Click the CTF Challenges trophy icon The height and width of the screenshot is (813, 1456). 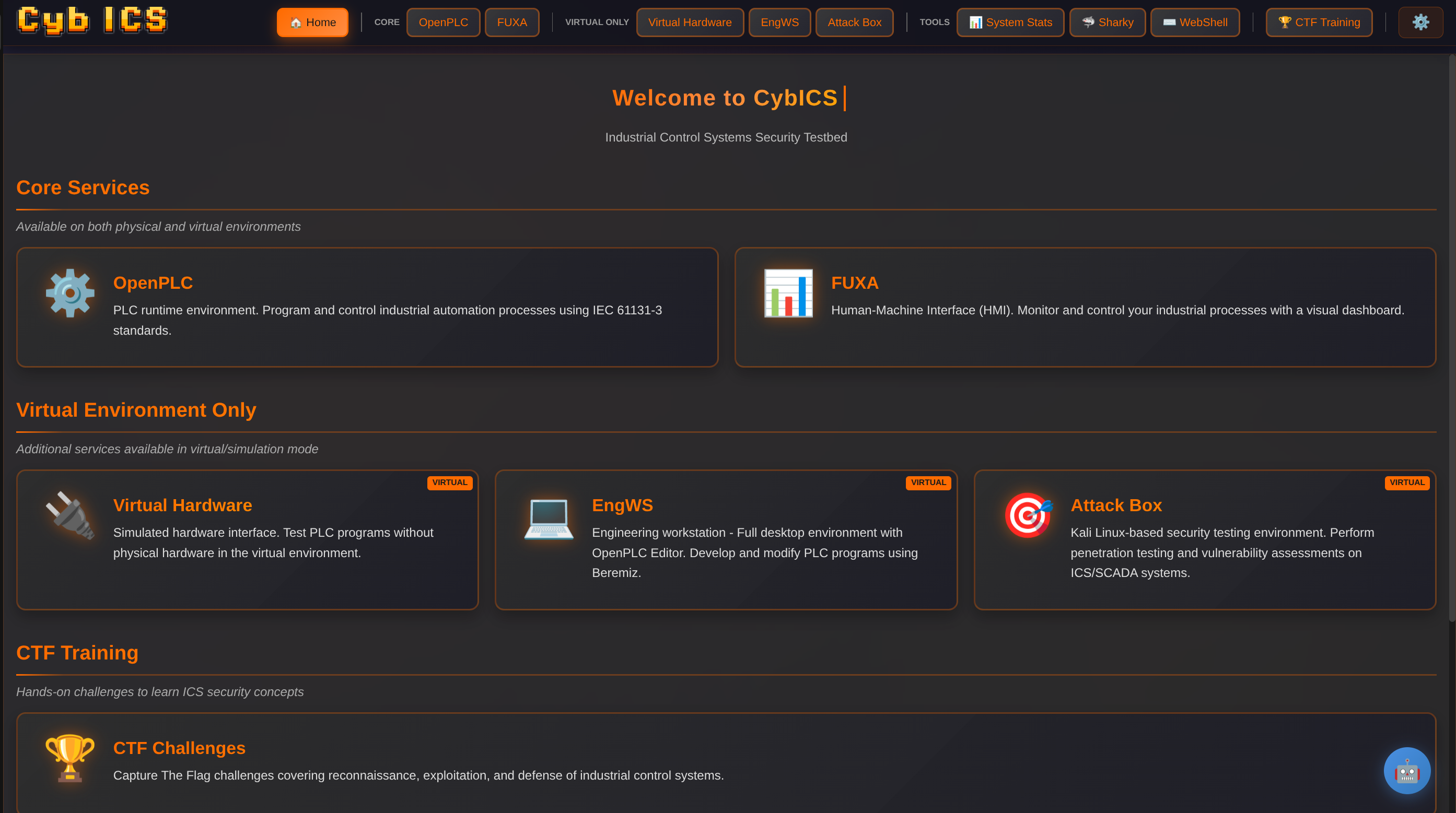click(x=69, y=758)
